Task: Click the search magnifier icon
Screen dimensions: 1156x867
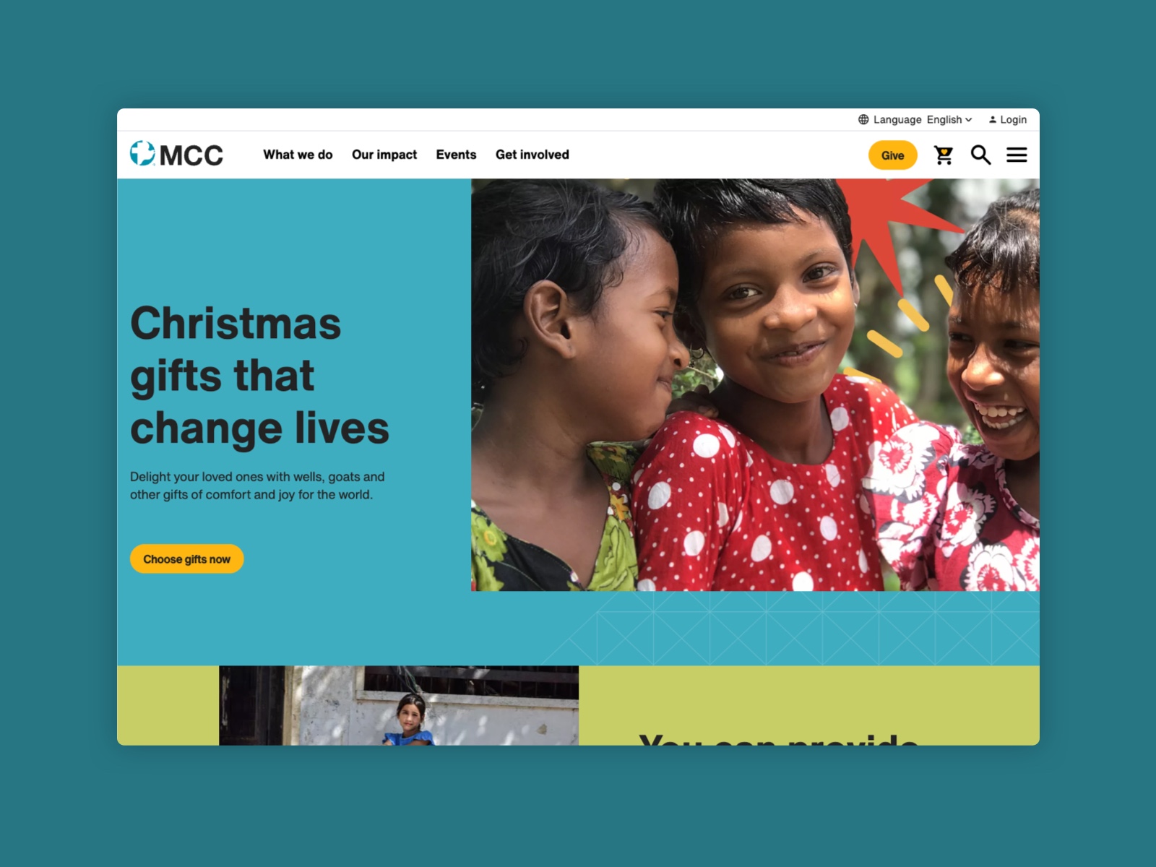Action: pyautogui.click(x=980, y=155)
